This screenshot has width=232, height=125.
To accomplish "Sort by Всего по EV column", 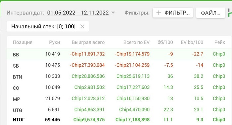I will [137, 43].
